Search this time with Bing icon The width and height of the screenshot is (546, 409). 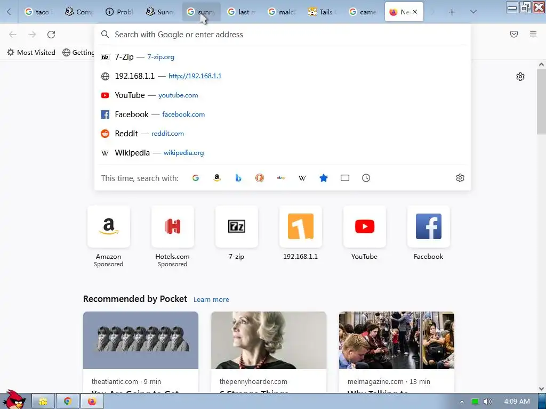[x=238, y=178]
